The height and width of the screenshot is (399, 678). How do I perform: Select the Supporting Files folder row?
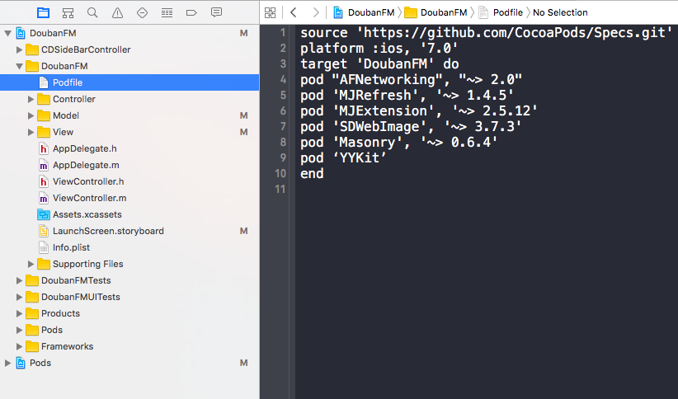coord(129,264)
